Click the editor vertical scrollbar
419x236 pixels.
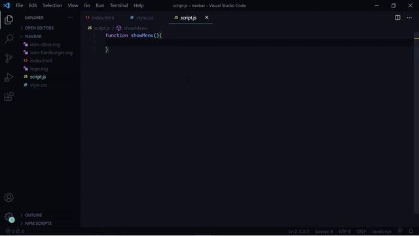[x=416, y=123]
